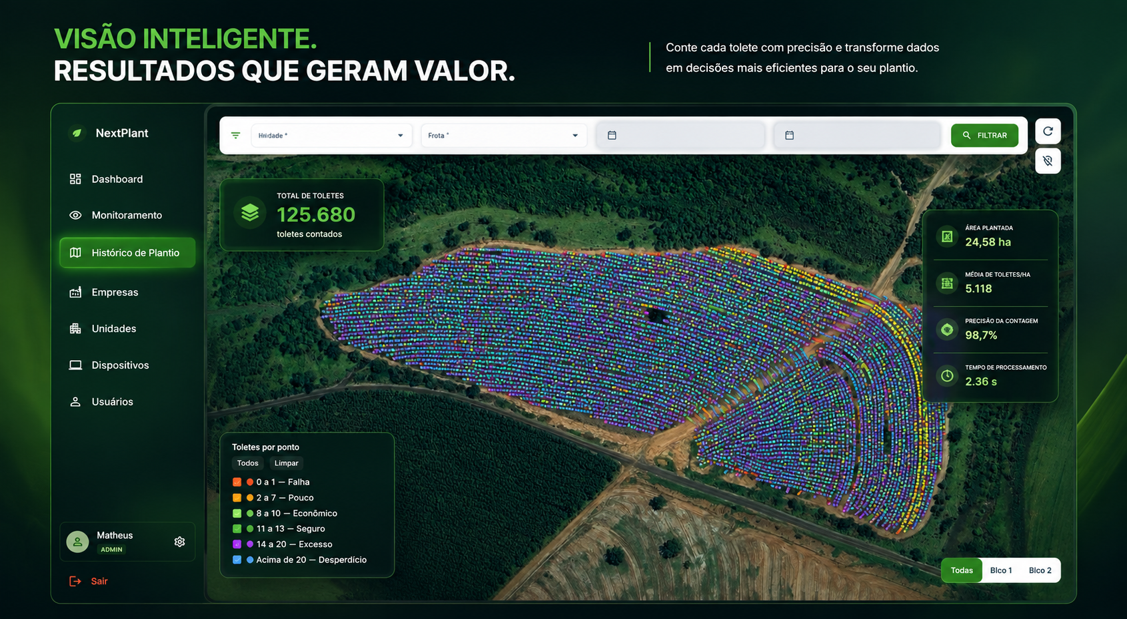Click Matheus user avatar
This screenshot has width=1127, height=619.
coord(77,542)
